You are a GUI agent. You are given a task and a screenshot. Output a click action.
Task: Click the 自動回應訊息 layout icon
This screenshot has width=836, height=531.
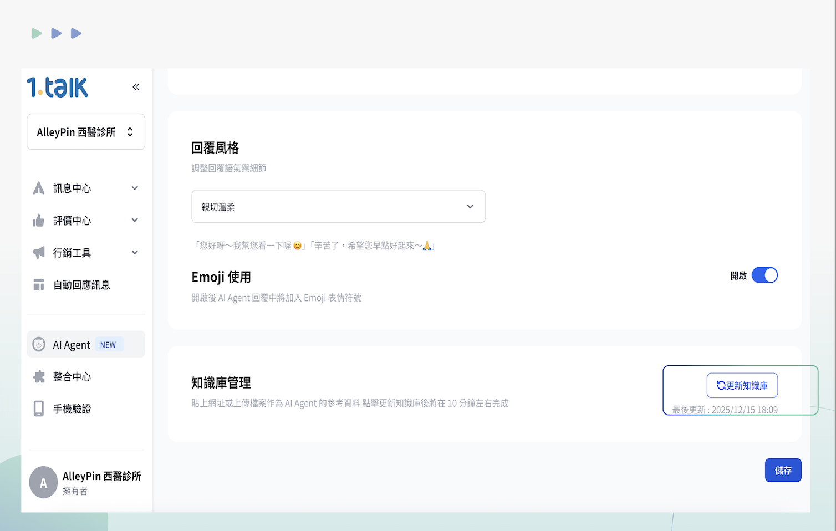coord(39,285)
